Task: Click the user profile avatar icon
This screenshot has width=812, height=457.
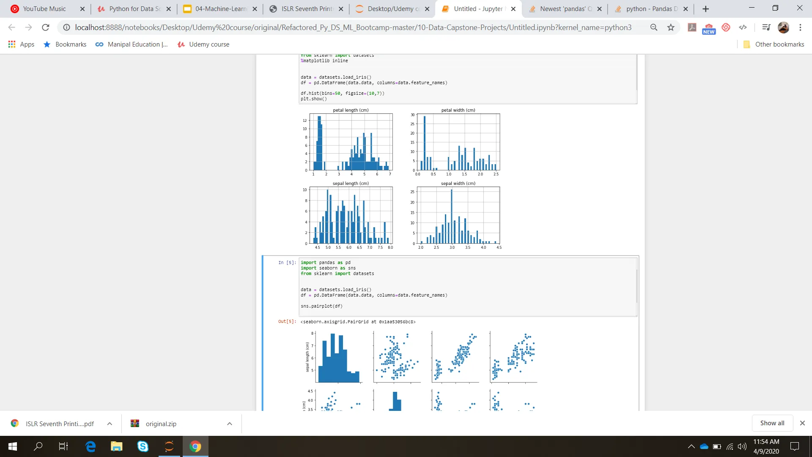Action: tap(783, 28)
